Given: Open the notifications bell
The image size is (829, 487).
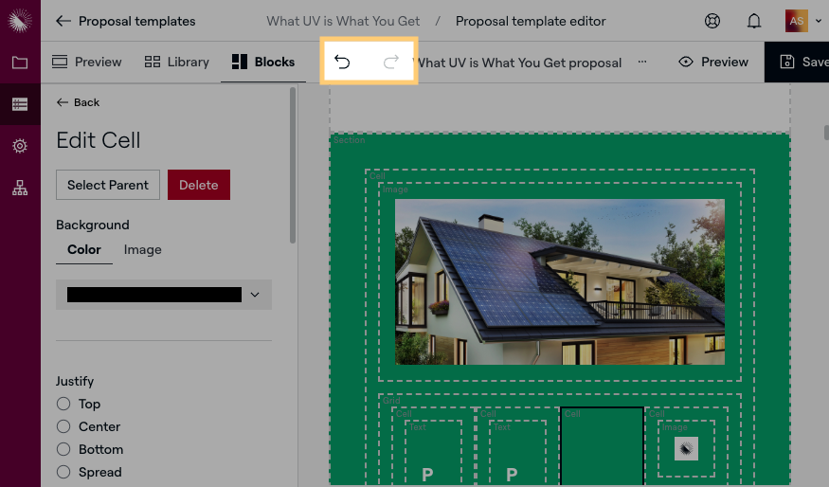Looking at the screenshot, I should click(x=754, y=21).
